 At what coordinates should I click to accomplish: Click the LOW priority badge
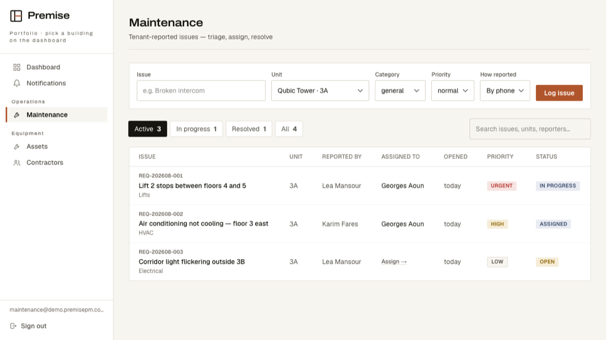[x=497, y=262]
